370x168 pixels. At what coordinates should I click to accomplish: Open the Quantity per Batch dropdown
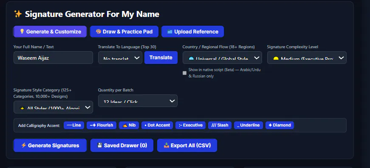[138, 101]
